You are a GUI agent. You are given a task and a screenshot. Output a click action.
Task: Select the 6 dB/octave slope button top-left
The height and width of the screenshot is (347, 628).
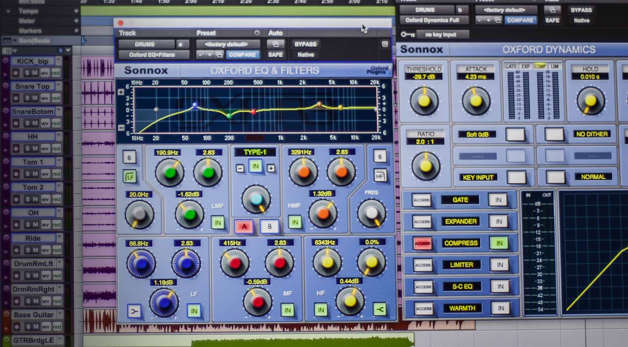pos(128,157)
